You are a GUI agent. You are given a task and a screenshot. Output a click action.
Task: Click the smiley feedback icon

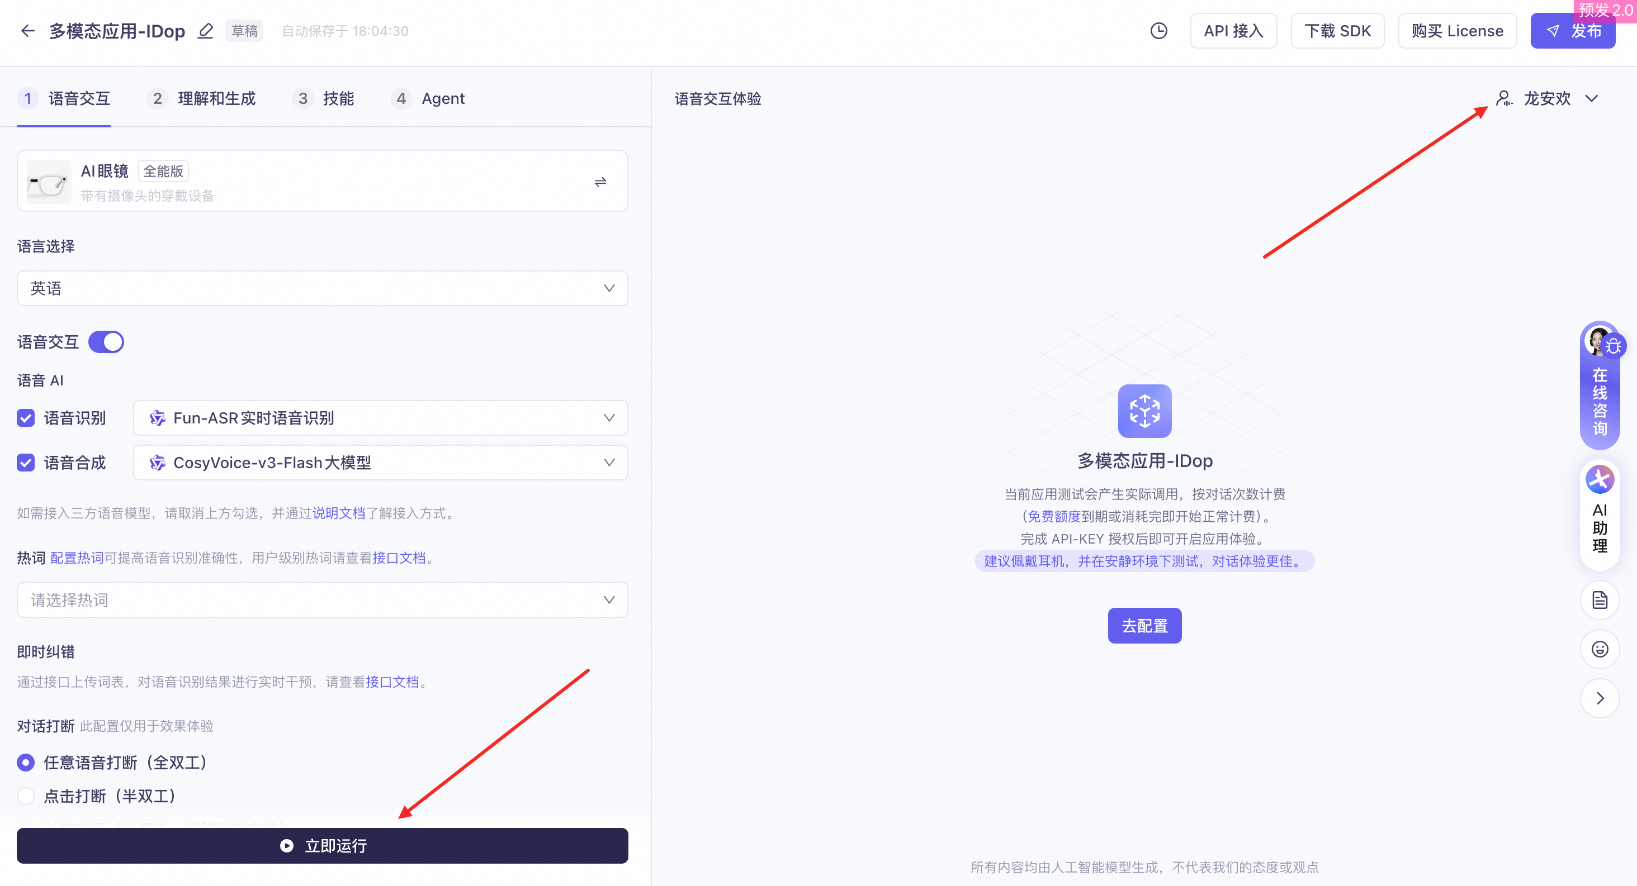pyautogui.click(x=1599, y=649)
